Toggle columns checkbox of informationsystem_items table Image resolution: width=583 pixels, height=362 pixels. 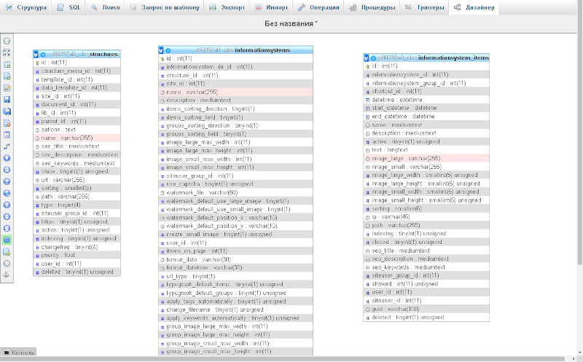(367, 58)
